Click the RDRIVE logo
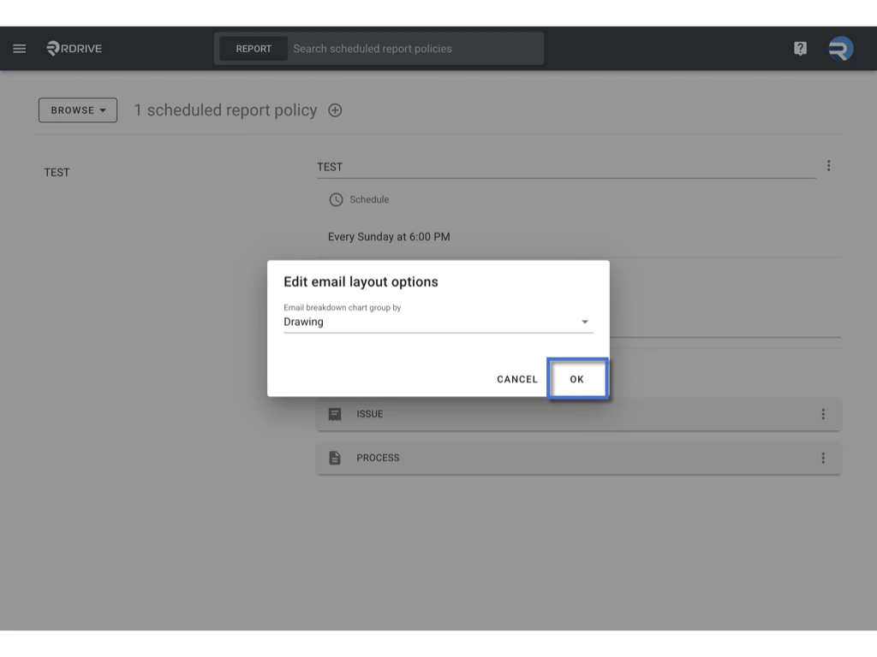This screenshot has height=657, width=877. point(74,48)
